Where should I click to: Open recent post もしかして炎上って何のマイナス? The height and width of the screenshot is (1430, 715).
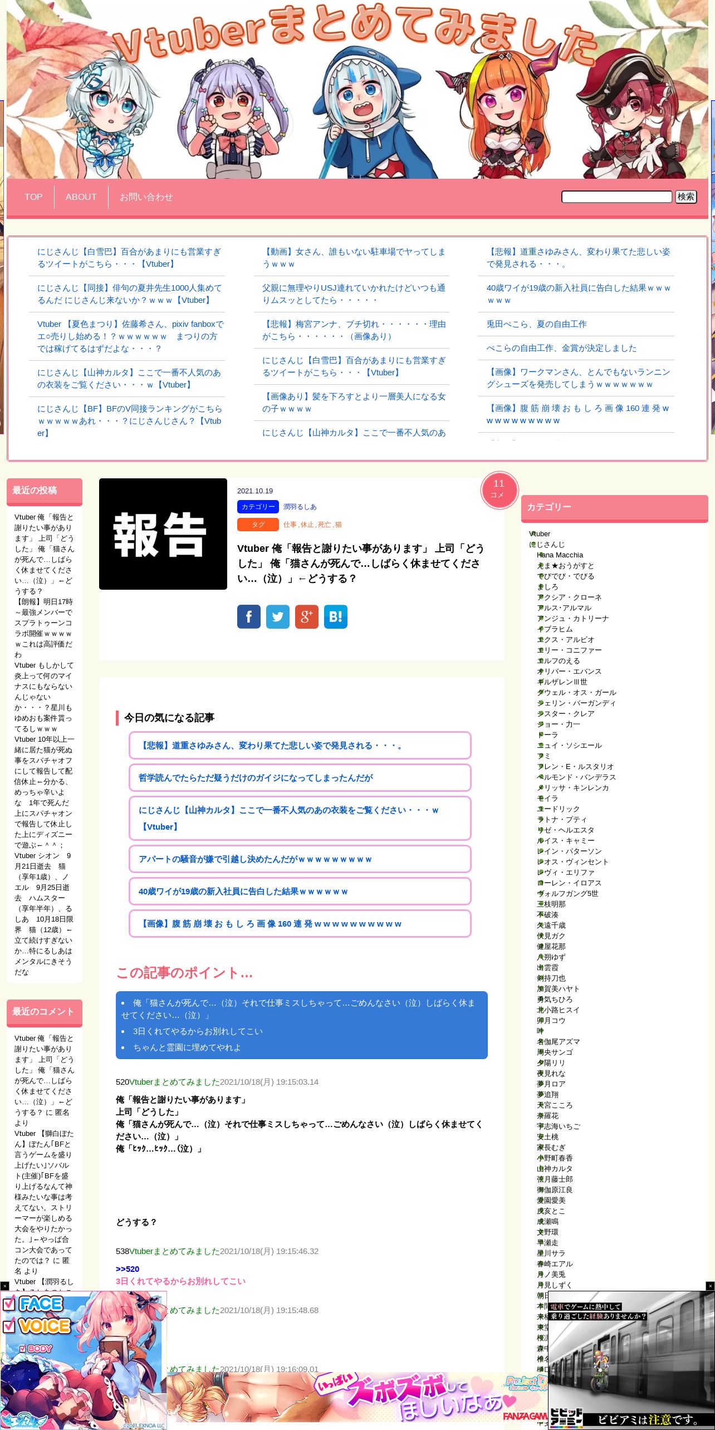point(43,697)
